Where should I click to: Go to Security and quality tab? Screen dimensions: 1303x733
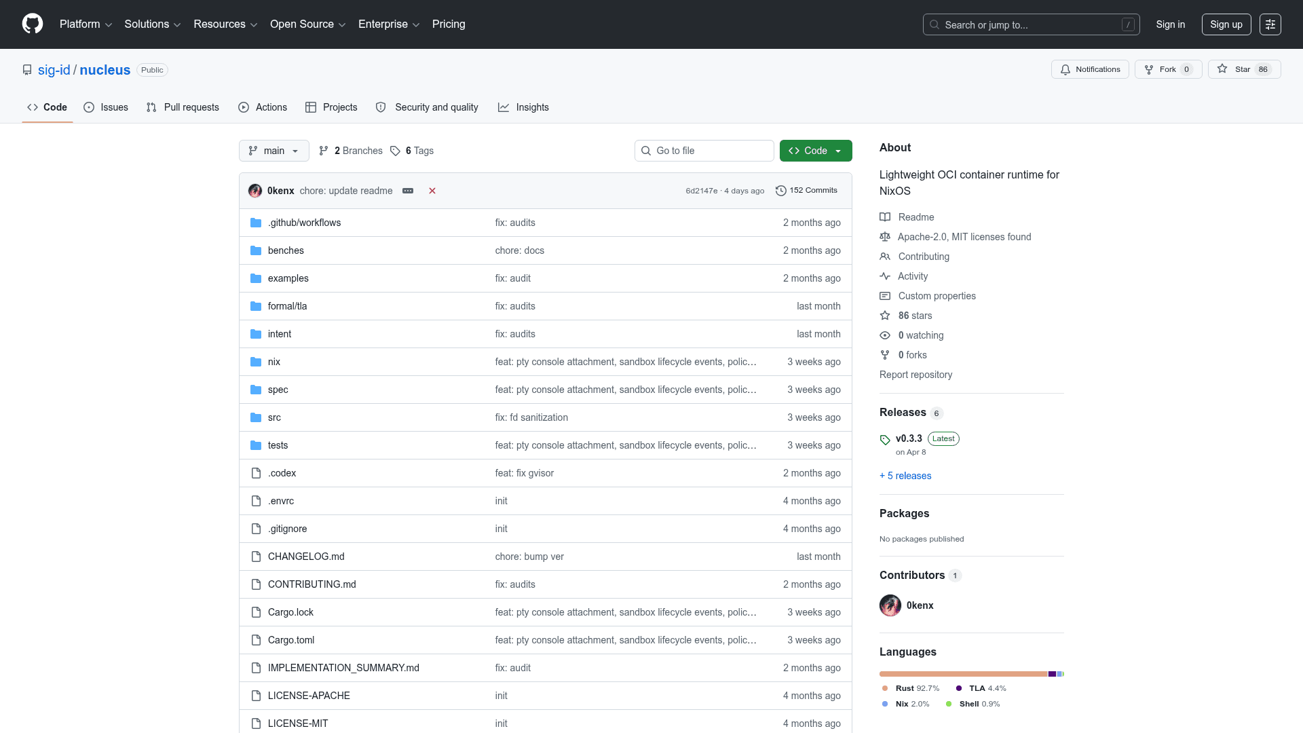[x=427, y=107]
